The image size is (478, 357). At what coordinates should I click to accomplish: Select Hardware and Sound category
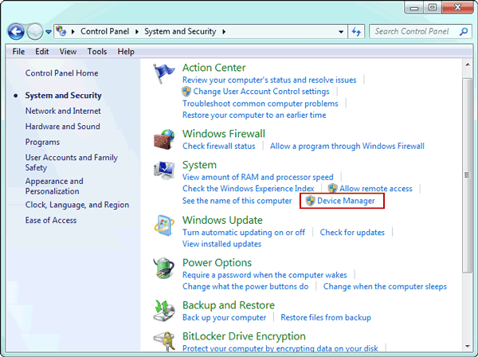point(62,127)
